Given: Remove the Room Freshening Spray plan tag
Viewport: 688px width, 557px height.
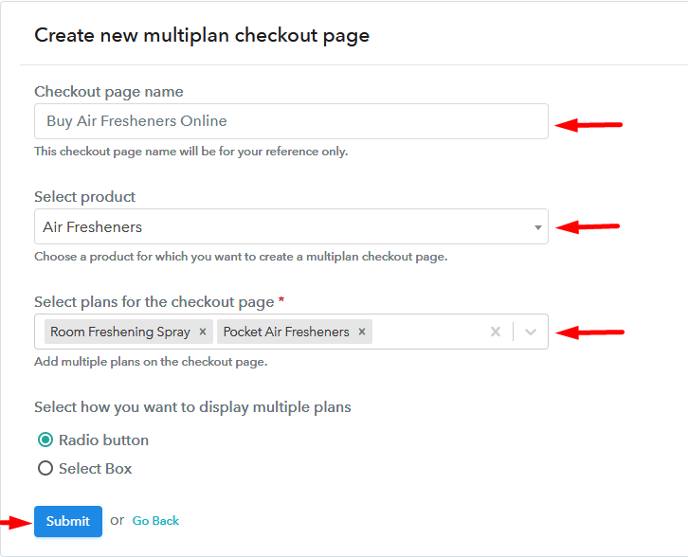Looking at the screenshot, I should coord(202,332).
